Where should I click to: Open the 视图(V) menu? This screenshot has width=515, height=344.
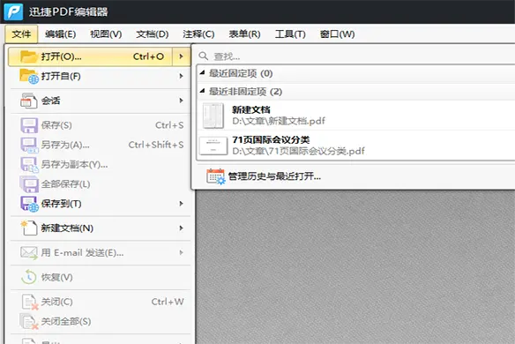[106, 34]
